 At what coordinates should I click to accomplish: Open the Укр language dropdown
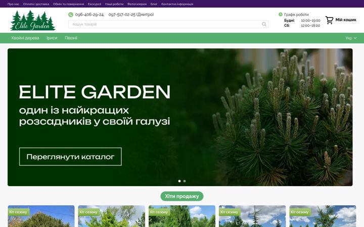[351, 38]
